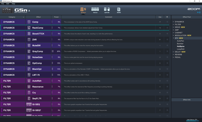Toggle favorite star for AutoWah
Image resolution: width=202 pixels, height=122 pixels.
pos(167,81)
